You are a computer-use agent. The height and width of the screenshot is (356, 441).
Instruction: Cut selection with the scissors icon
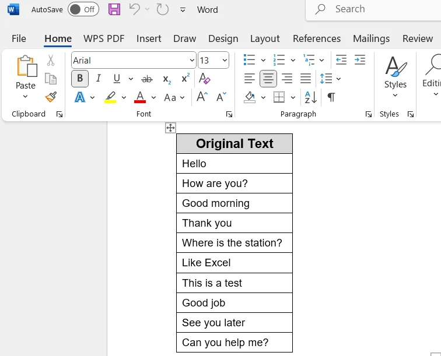coord(51,61)
